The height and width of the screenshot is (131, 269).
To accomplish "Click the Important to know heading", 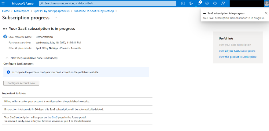I will pos(14,93).
